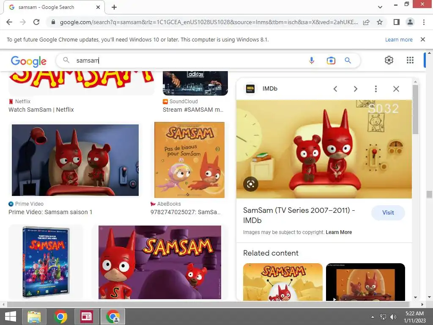The width and height of the screenshot is (433, 325).
Task: Search by image with camera icon
Action: tap(331, 60)
